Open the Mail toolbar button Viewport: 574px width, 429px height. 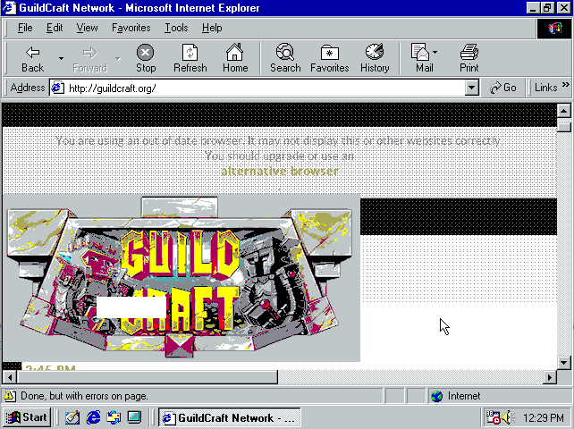(x=422, y=59)
